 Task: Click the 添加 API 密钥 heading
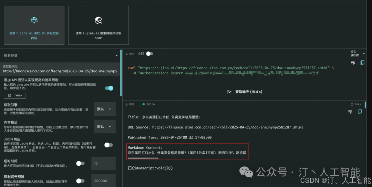[31, 80]
